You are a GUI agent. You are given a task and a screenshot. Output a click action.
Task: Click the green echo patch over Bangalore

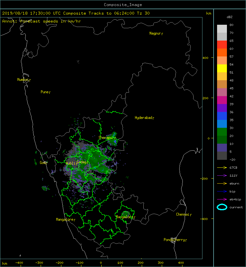point(126,214)
